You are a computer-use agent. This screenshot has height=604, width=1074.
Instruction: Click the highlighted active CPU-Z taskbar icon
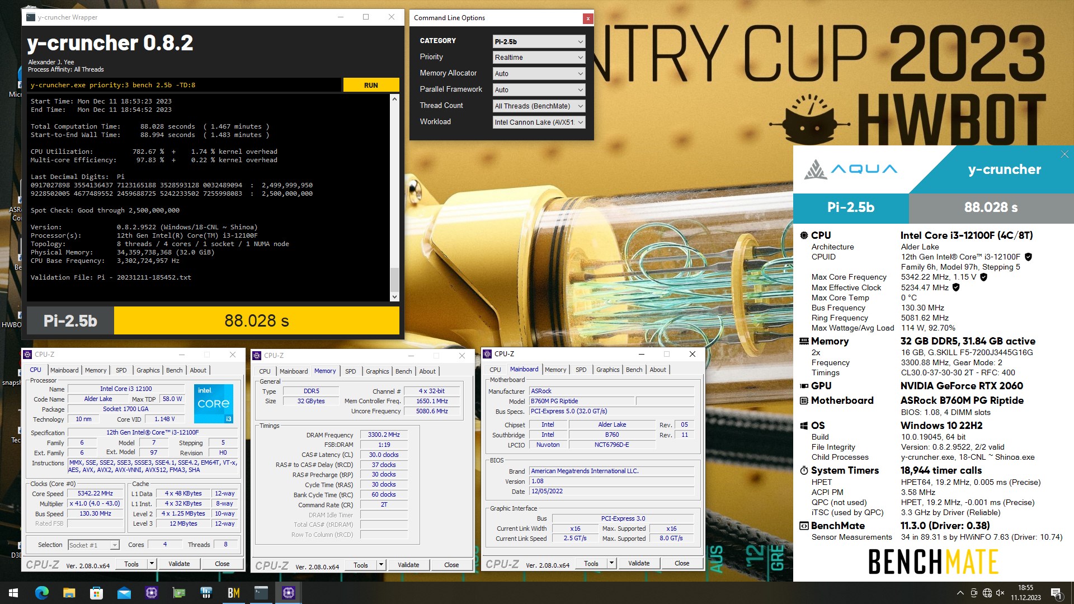[289, 593]
